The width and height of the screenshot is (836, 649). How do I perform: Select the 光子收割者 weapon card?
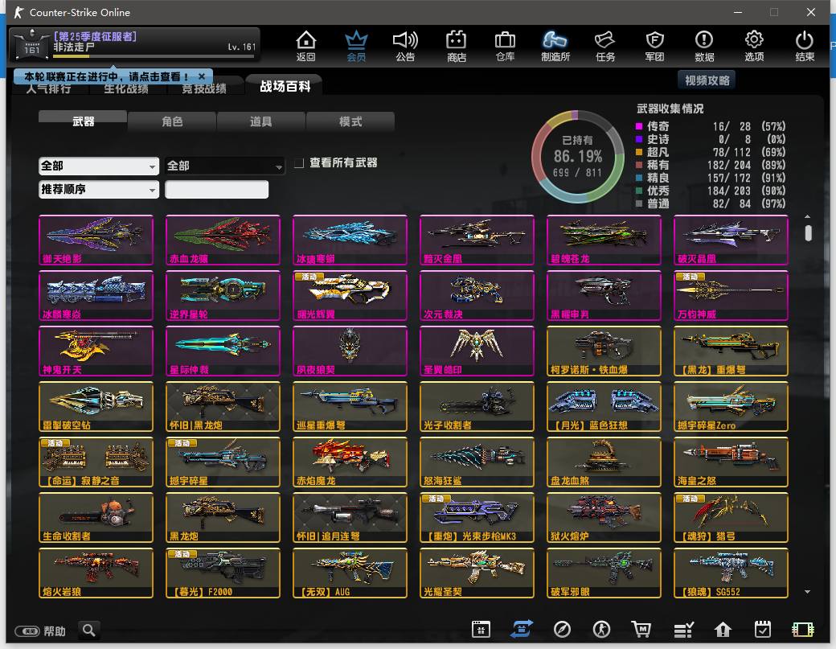pos(477,406)
